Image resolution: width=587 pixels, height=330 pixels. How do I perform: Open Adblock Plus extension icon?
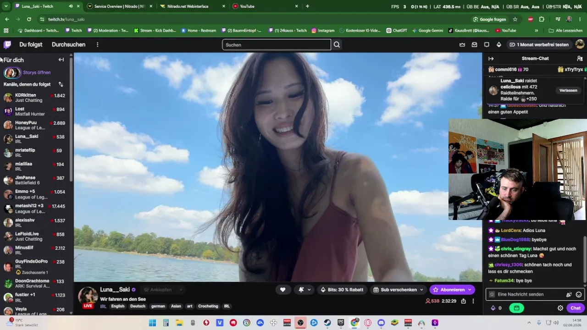(531, 19)
